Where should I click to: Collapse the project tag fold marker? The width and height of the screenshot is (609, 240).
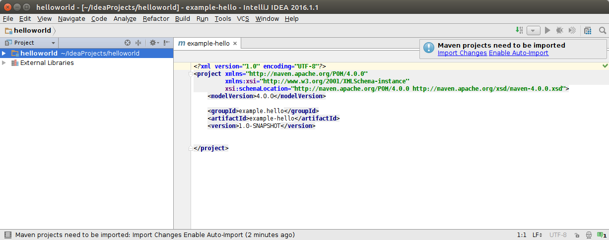191,74
